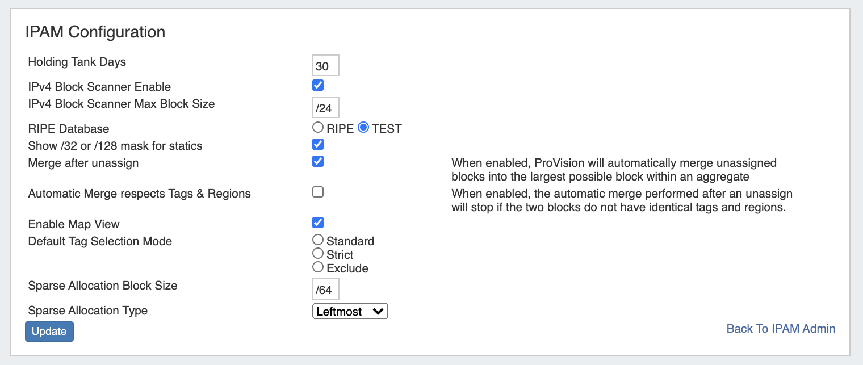Open Back To IPAM Admin link

(781, 329)
